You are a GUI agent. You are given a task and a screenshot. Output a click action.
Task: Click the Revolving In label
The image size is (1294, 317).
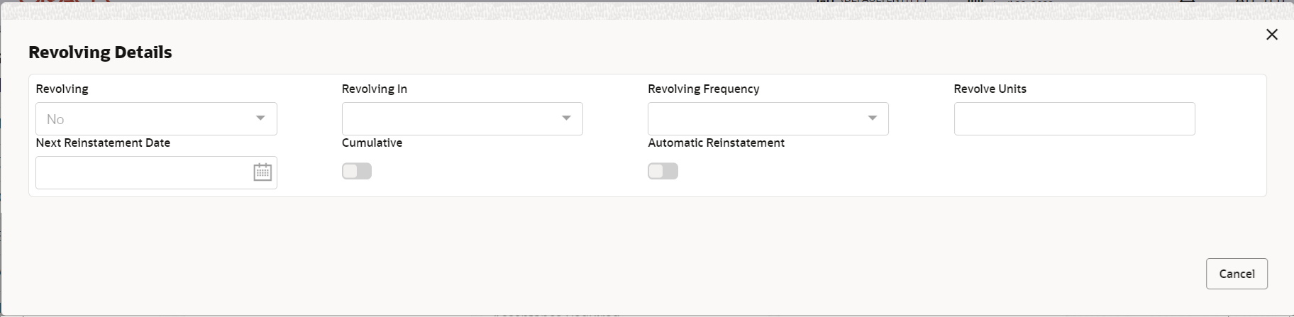[x=374, y=89]
